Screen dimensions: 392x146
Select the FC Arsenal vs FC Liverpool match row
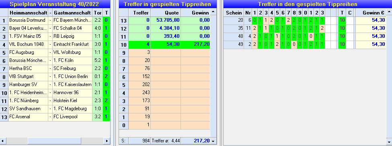[55, 117]
